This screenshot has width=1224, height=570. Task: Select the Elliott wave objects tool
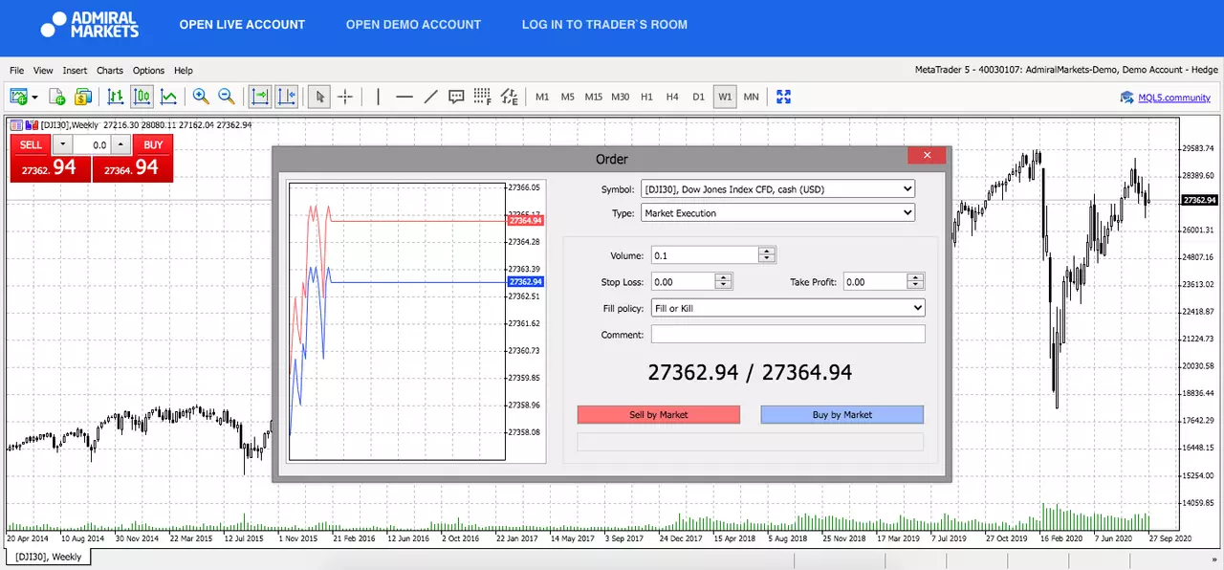(x=510, y=97)
